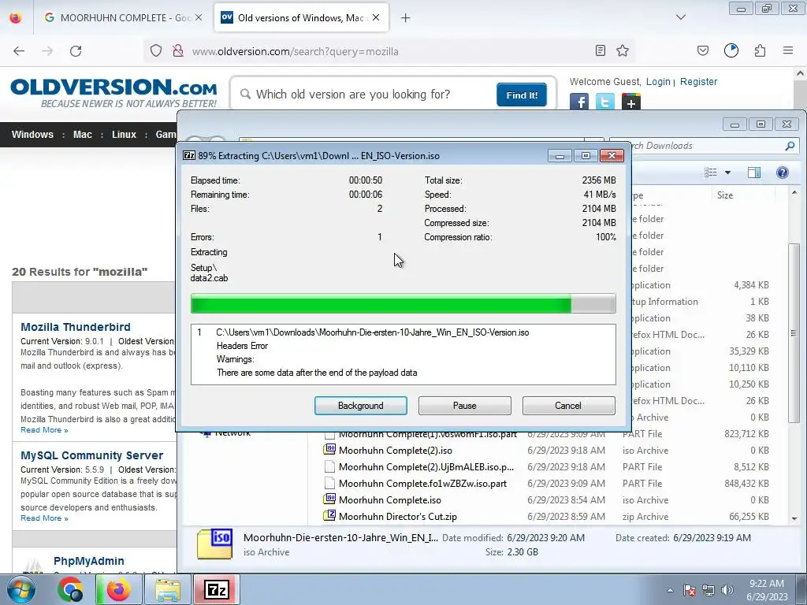Select the Old versions of Windows tab
Screen dimensions: 807x605
click(292, 17)
